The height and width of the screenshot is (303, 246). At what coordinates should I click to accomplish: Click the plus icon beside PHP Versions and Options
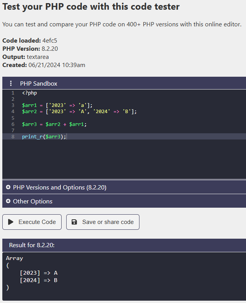coord(8,187)
